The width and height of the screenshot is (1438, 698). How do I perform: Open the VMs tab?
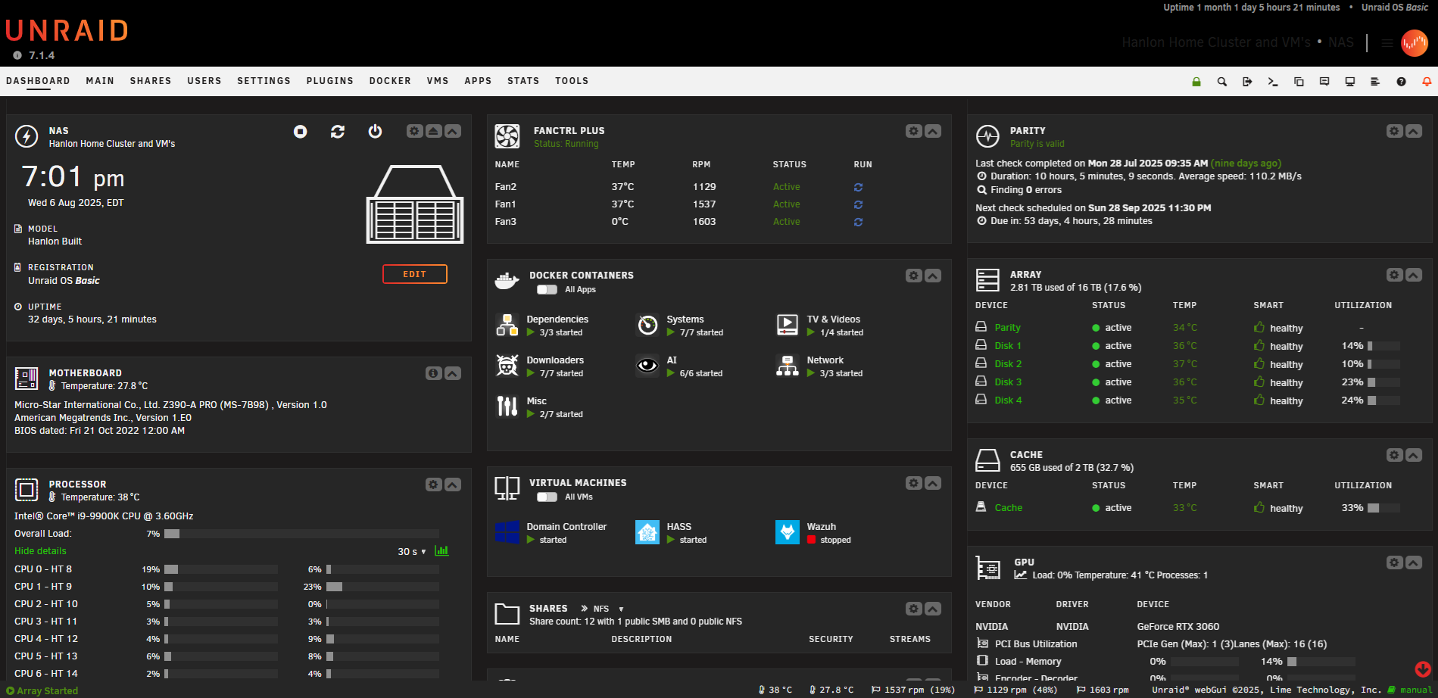pyautogui.click(x=438, y=81)
